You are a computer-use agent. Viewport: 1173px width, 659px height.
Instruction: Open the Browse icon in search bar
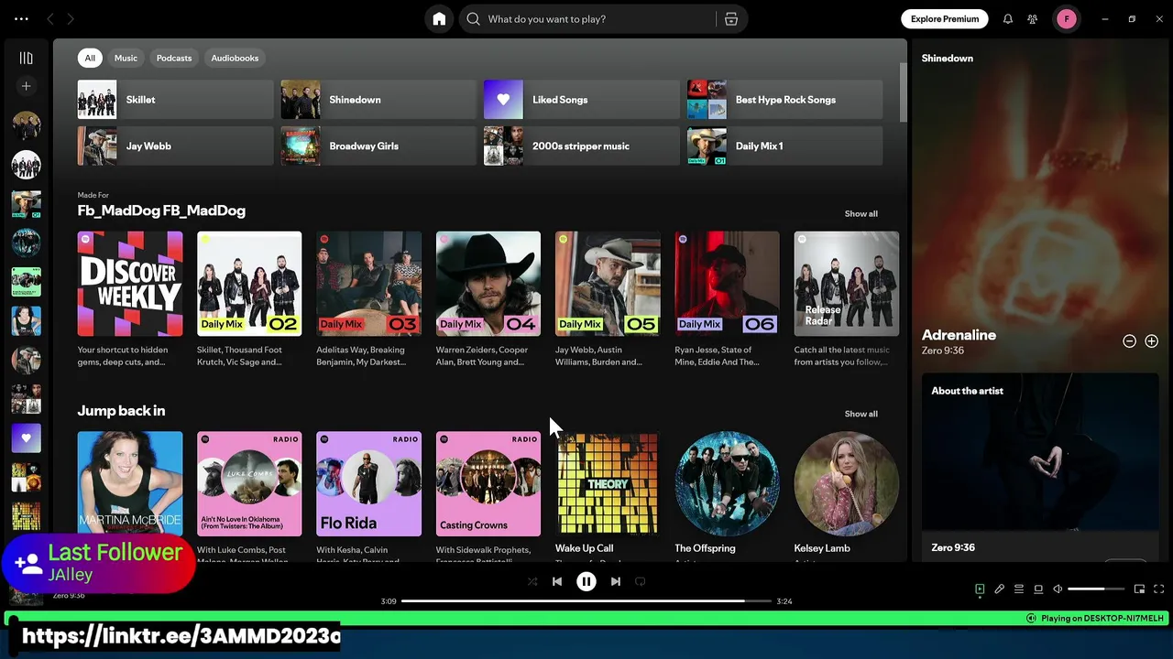pyautogui.click(x=731, y=19)
